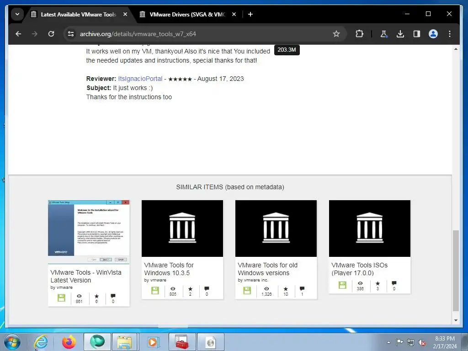468x351 pixels.
Task: Toggle the Chrome side panel icon
Action: pyautogui.click(x=417, y=34)
